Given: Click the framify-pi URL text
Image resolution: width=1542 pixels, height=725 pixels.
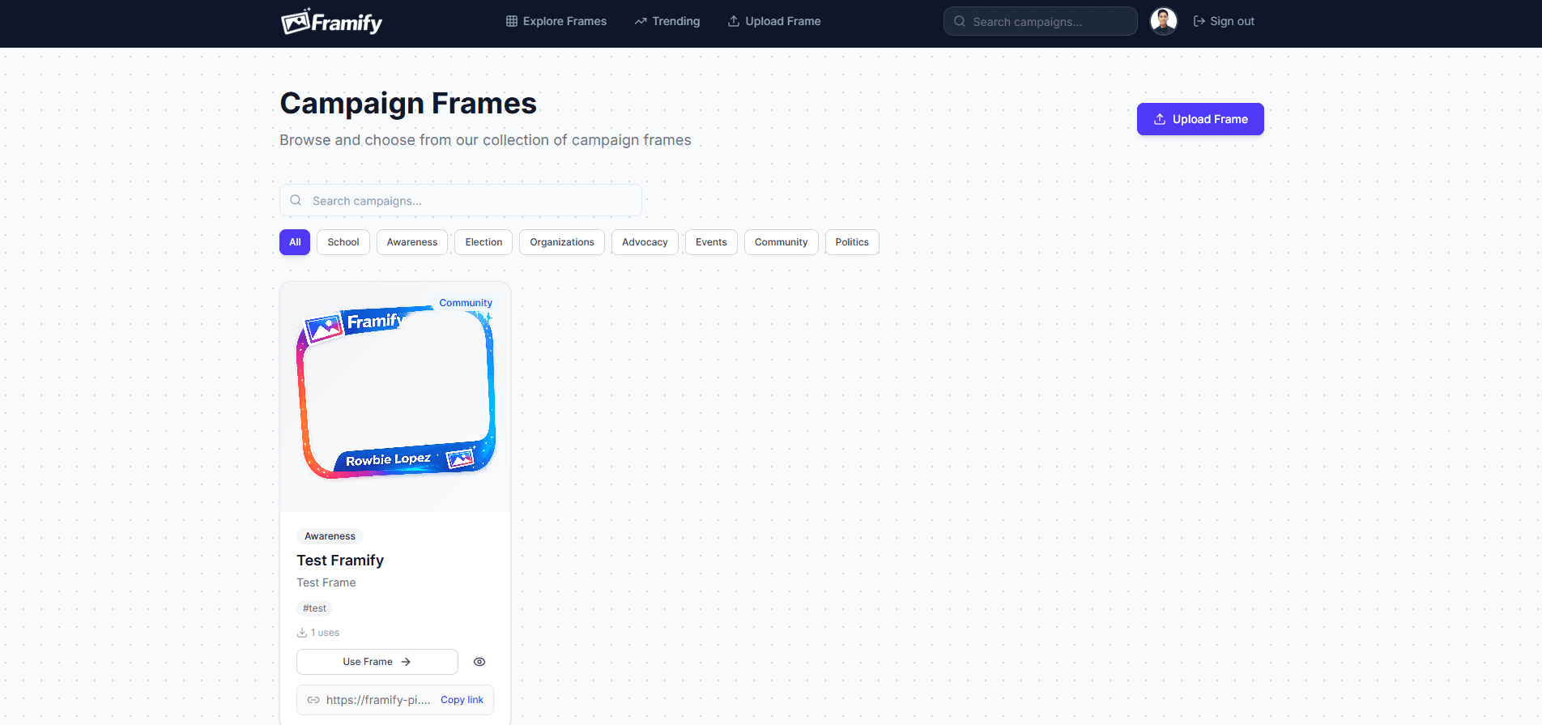Looking at the screenshot, I should (378, 700).
